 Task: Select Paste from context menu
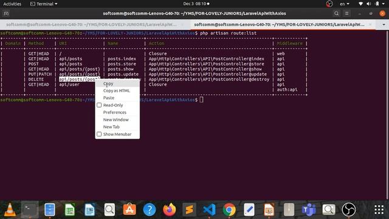coord(117,98)
